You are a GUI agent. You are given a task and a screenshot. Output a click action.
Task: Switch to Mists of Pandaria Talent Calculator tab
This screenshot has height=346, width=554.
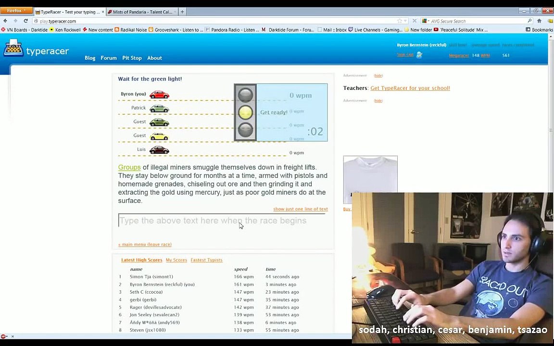click(x=142, y=12)
